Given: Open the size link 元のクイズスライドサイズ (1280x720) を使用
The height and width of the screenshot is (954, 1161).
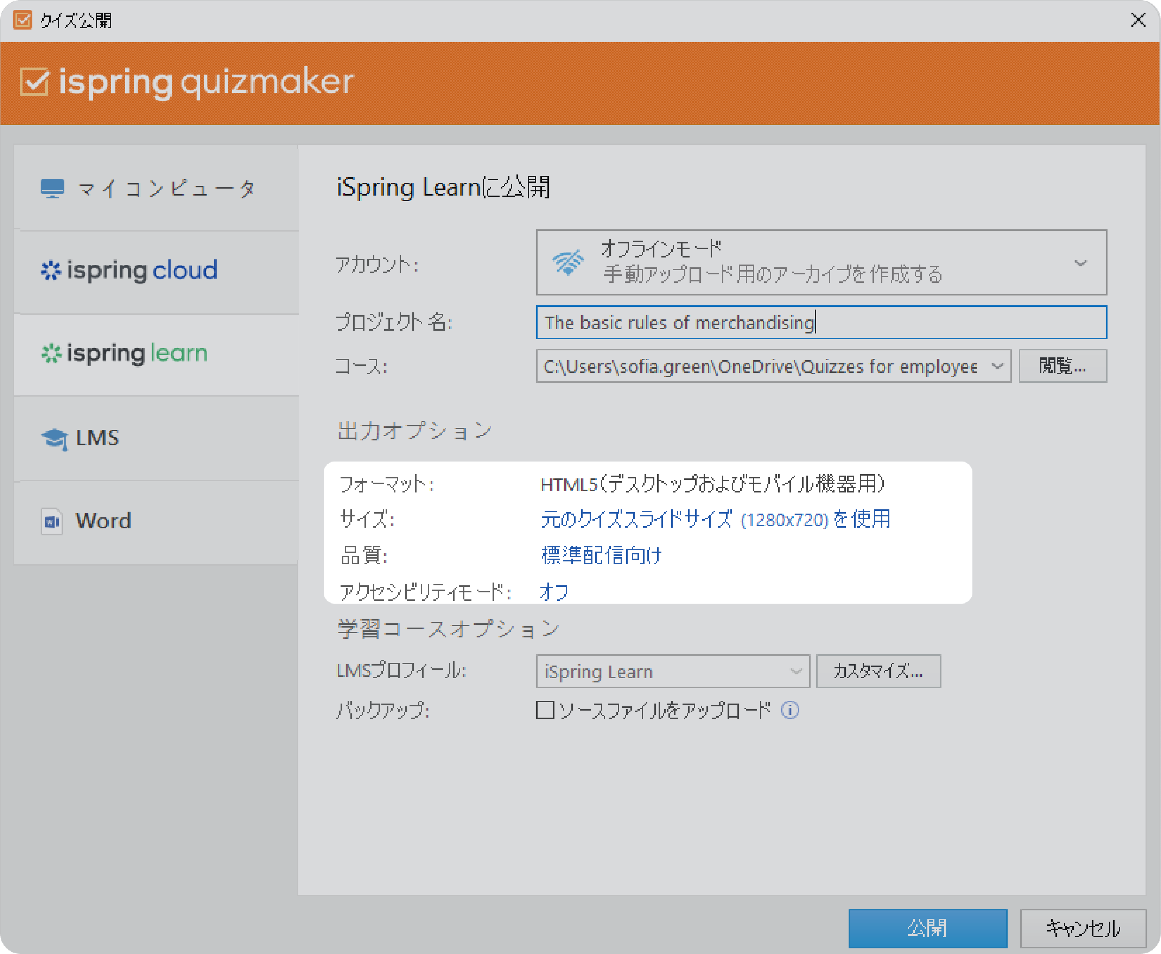Looking at the screenshot, I should (715, 519).
